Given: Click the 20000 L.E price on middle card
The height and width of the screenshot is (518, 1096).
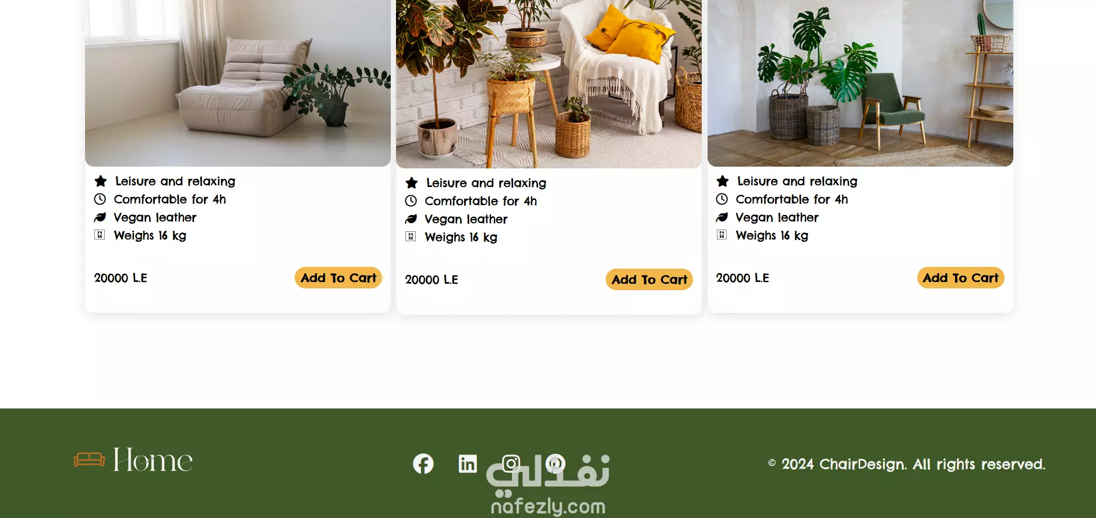Looking at the screenshot, I should click(432, 280).
